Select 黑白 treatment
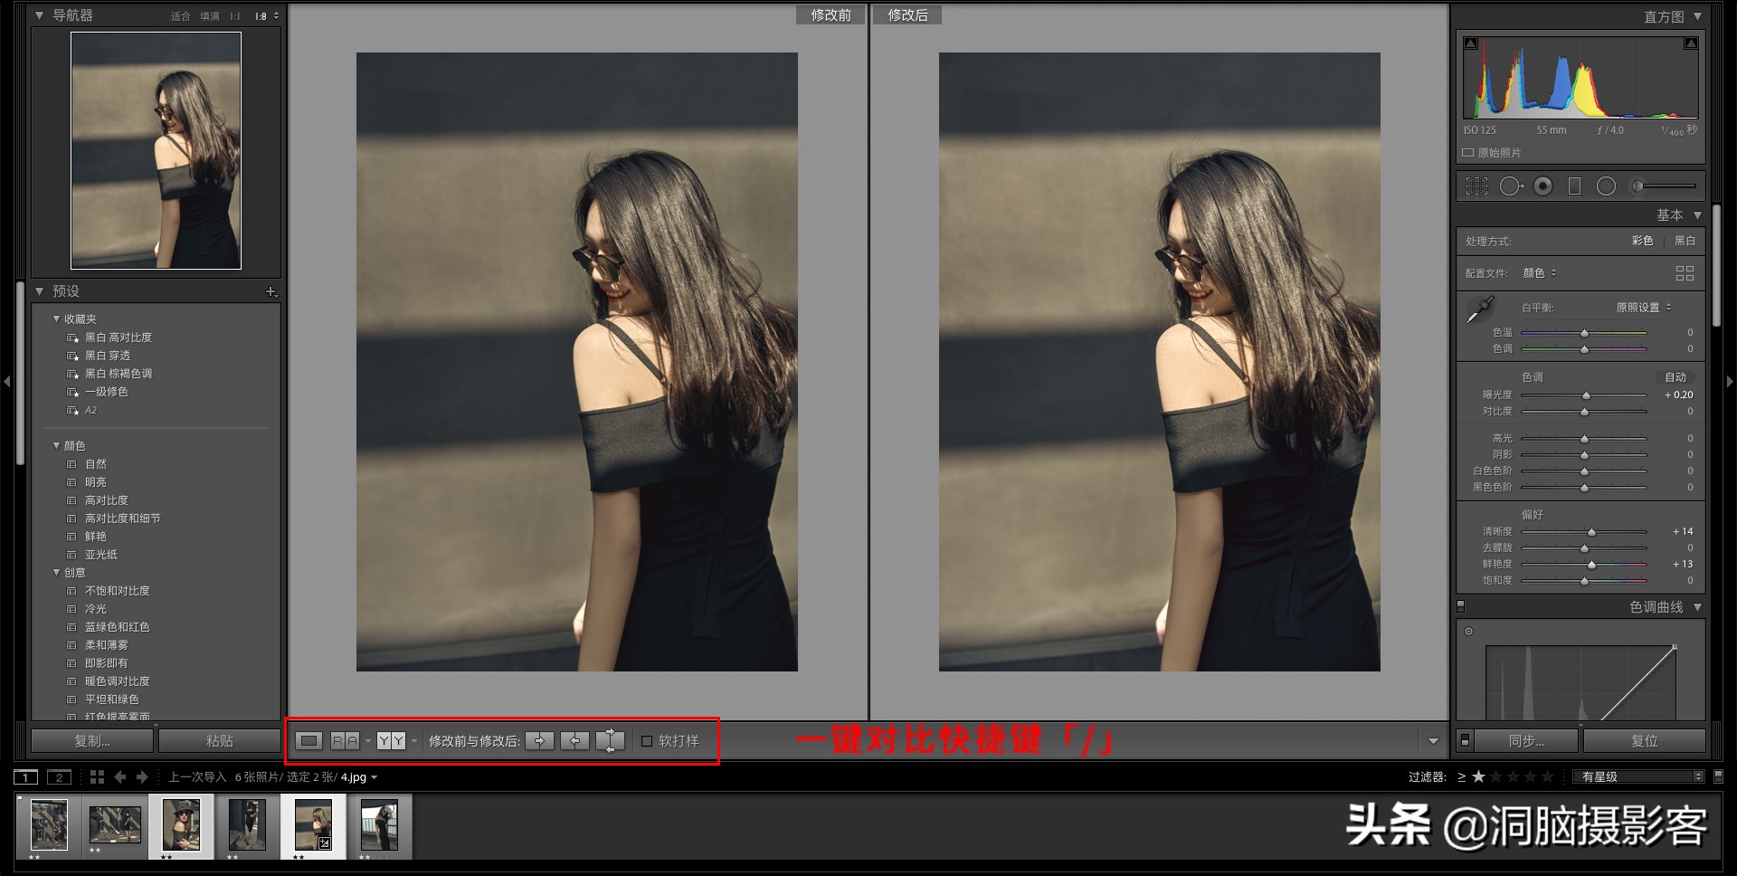This screenshot has width=1737, height=876. [1685, 241]
